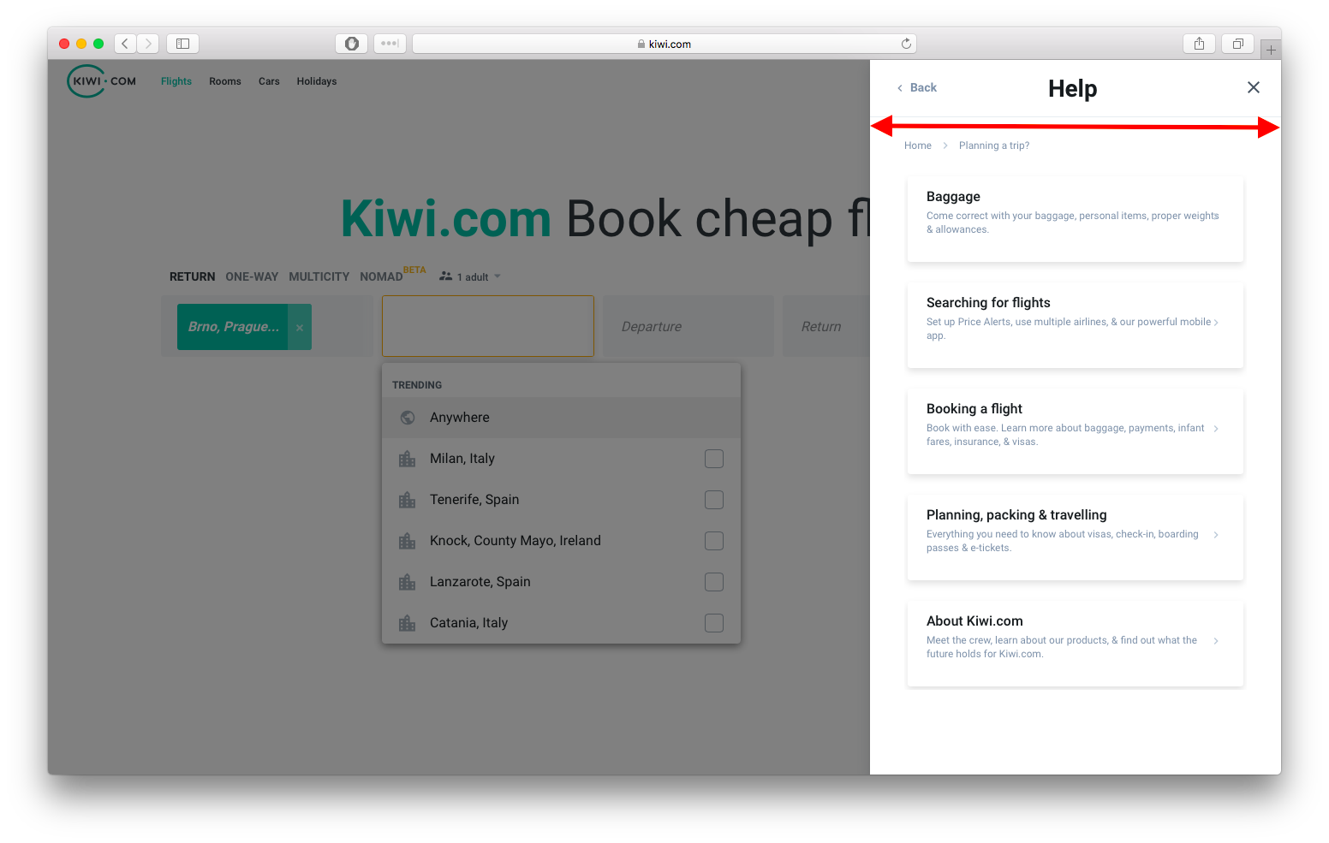Click the Kiwi.com logo

tap(100, 80)
